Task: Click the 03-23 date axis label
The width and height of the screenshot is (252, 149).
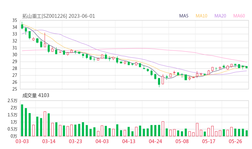Action: point(75,141)
